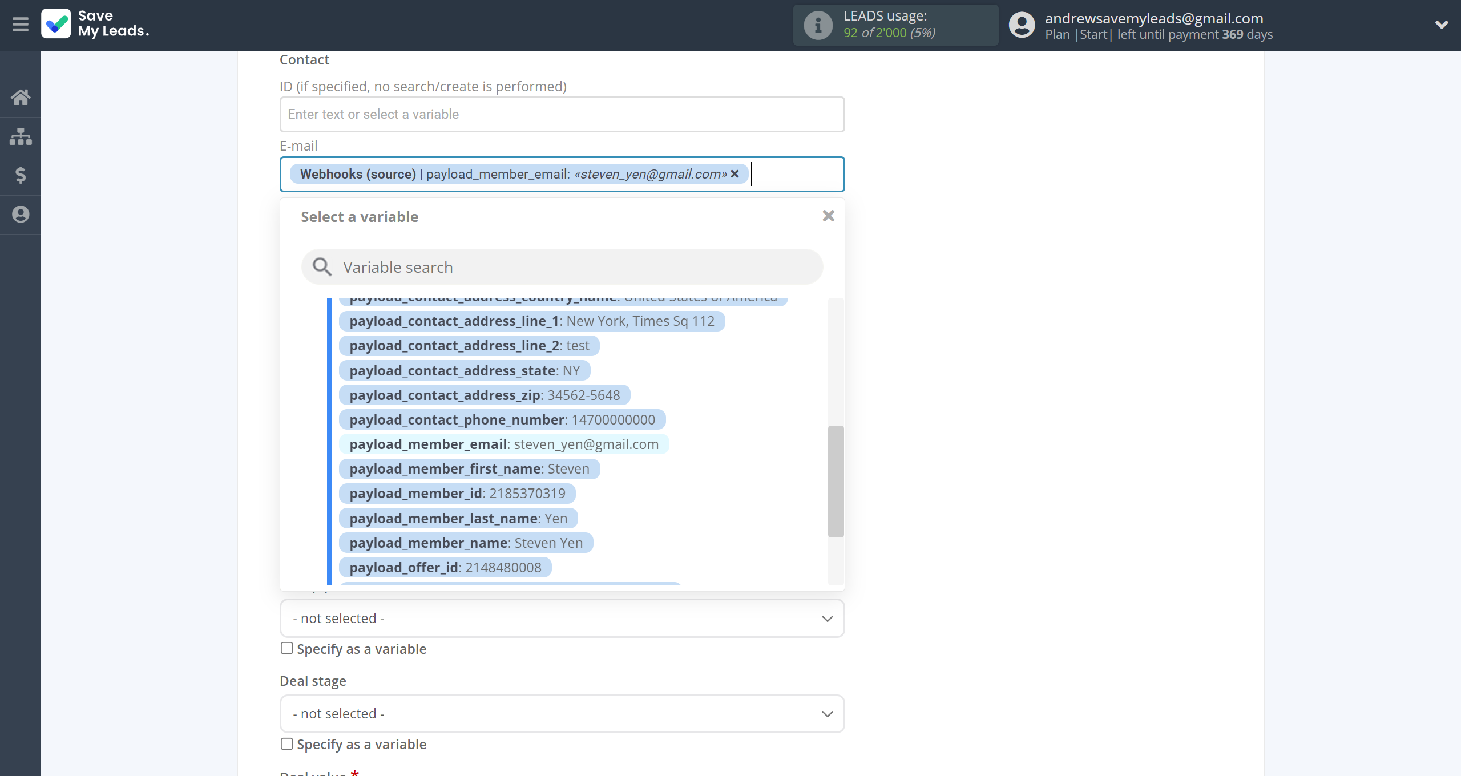The height and width of the screenshot is (776, 1461).
Task: Open the billing dollar icon
Action: click(x=21, y=175)
